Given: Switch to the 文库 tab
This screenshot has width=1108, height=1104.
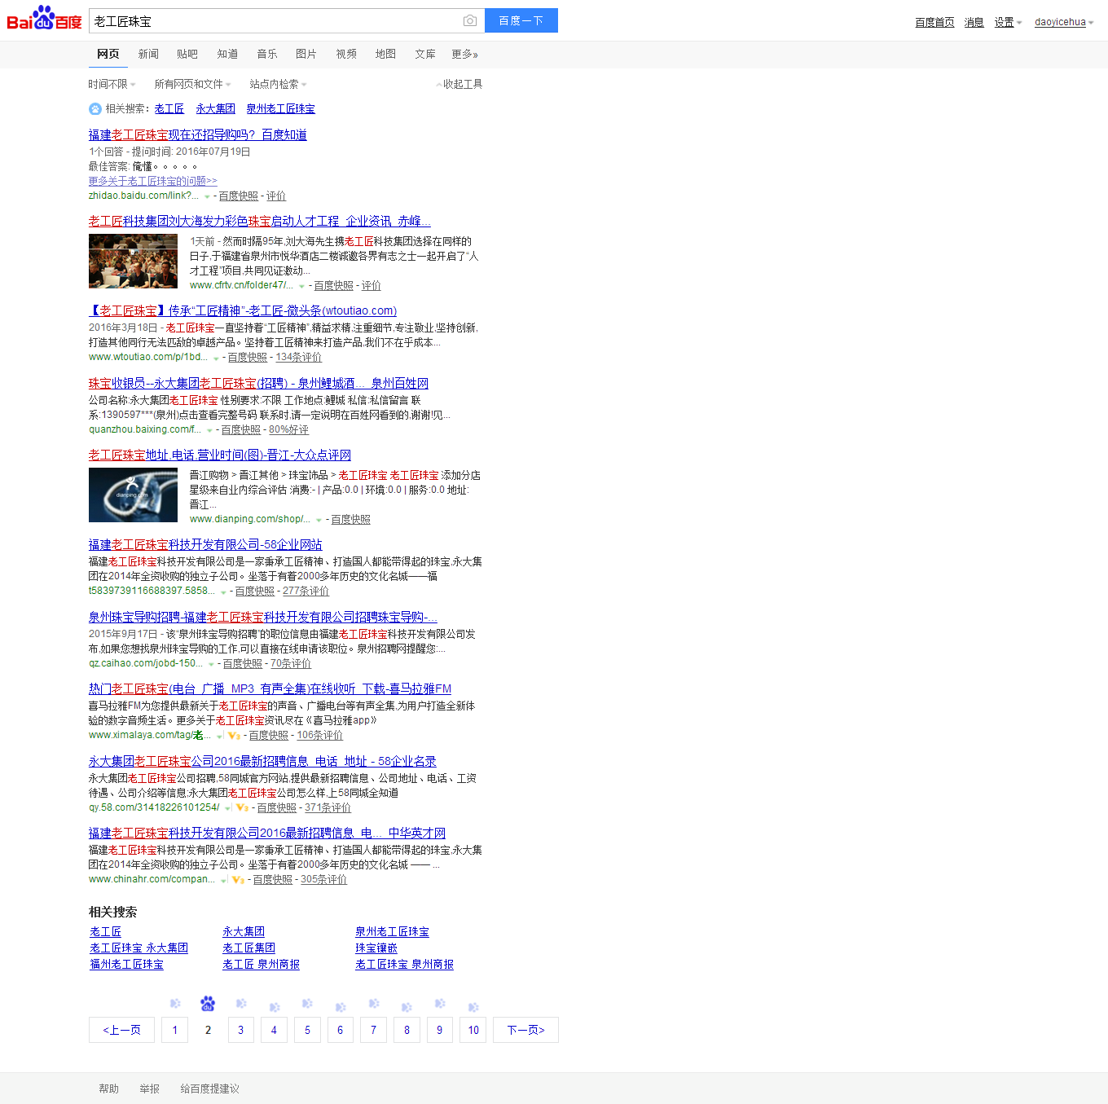Looking at the screenshot, I should (425, 55).
